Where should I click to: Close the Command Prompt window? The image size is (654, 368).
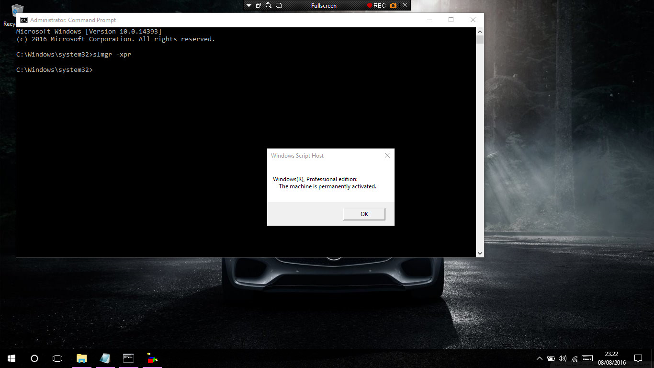click(473, 20)
